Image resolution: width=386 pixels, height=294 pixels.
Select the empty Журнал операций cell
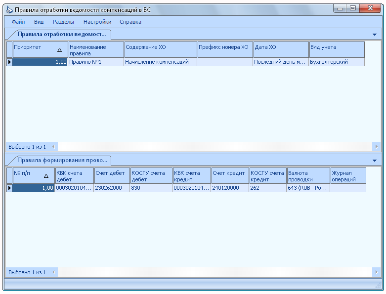[348, 188]
